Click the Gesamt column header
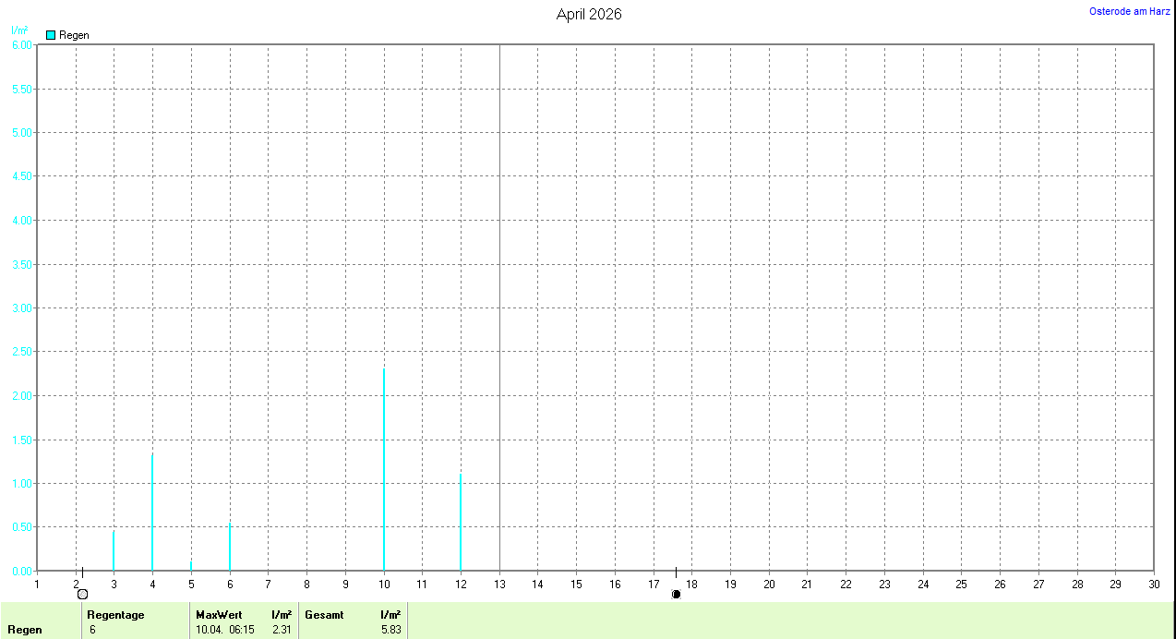 click(324, 615)
